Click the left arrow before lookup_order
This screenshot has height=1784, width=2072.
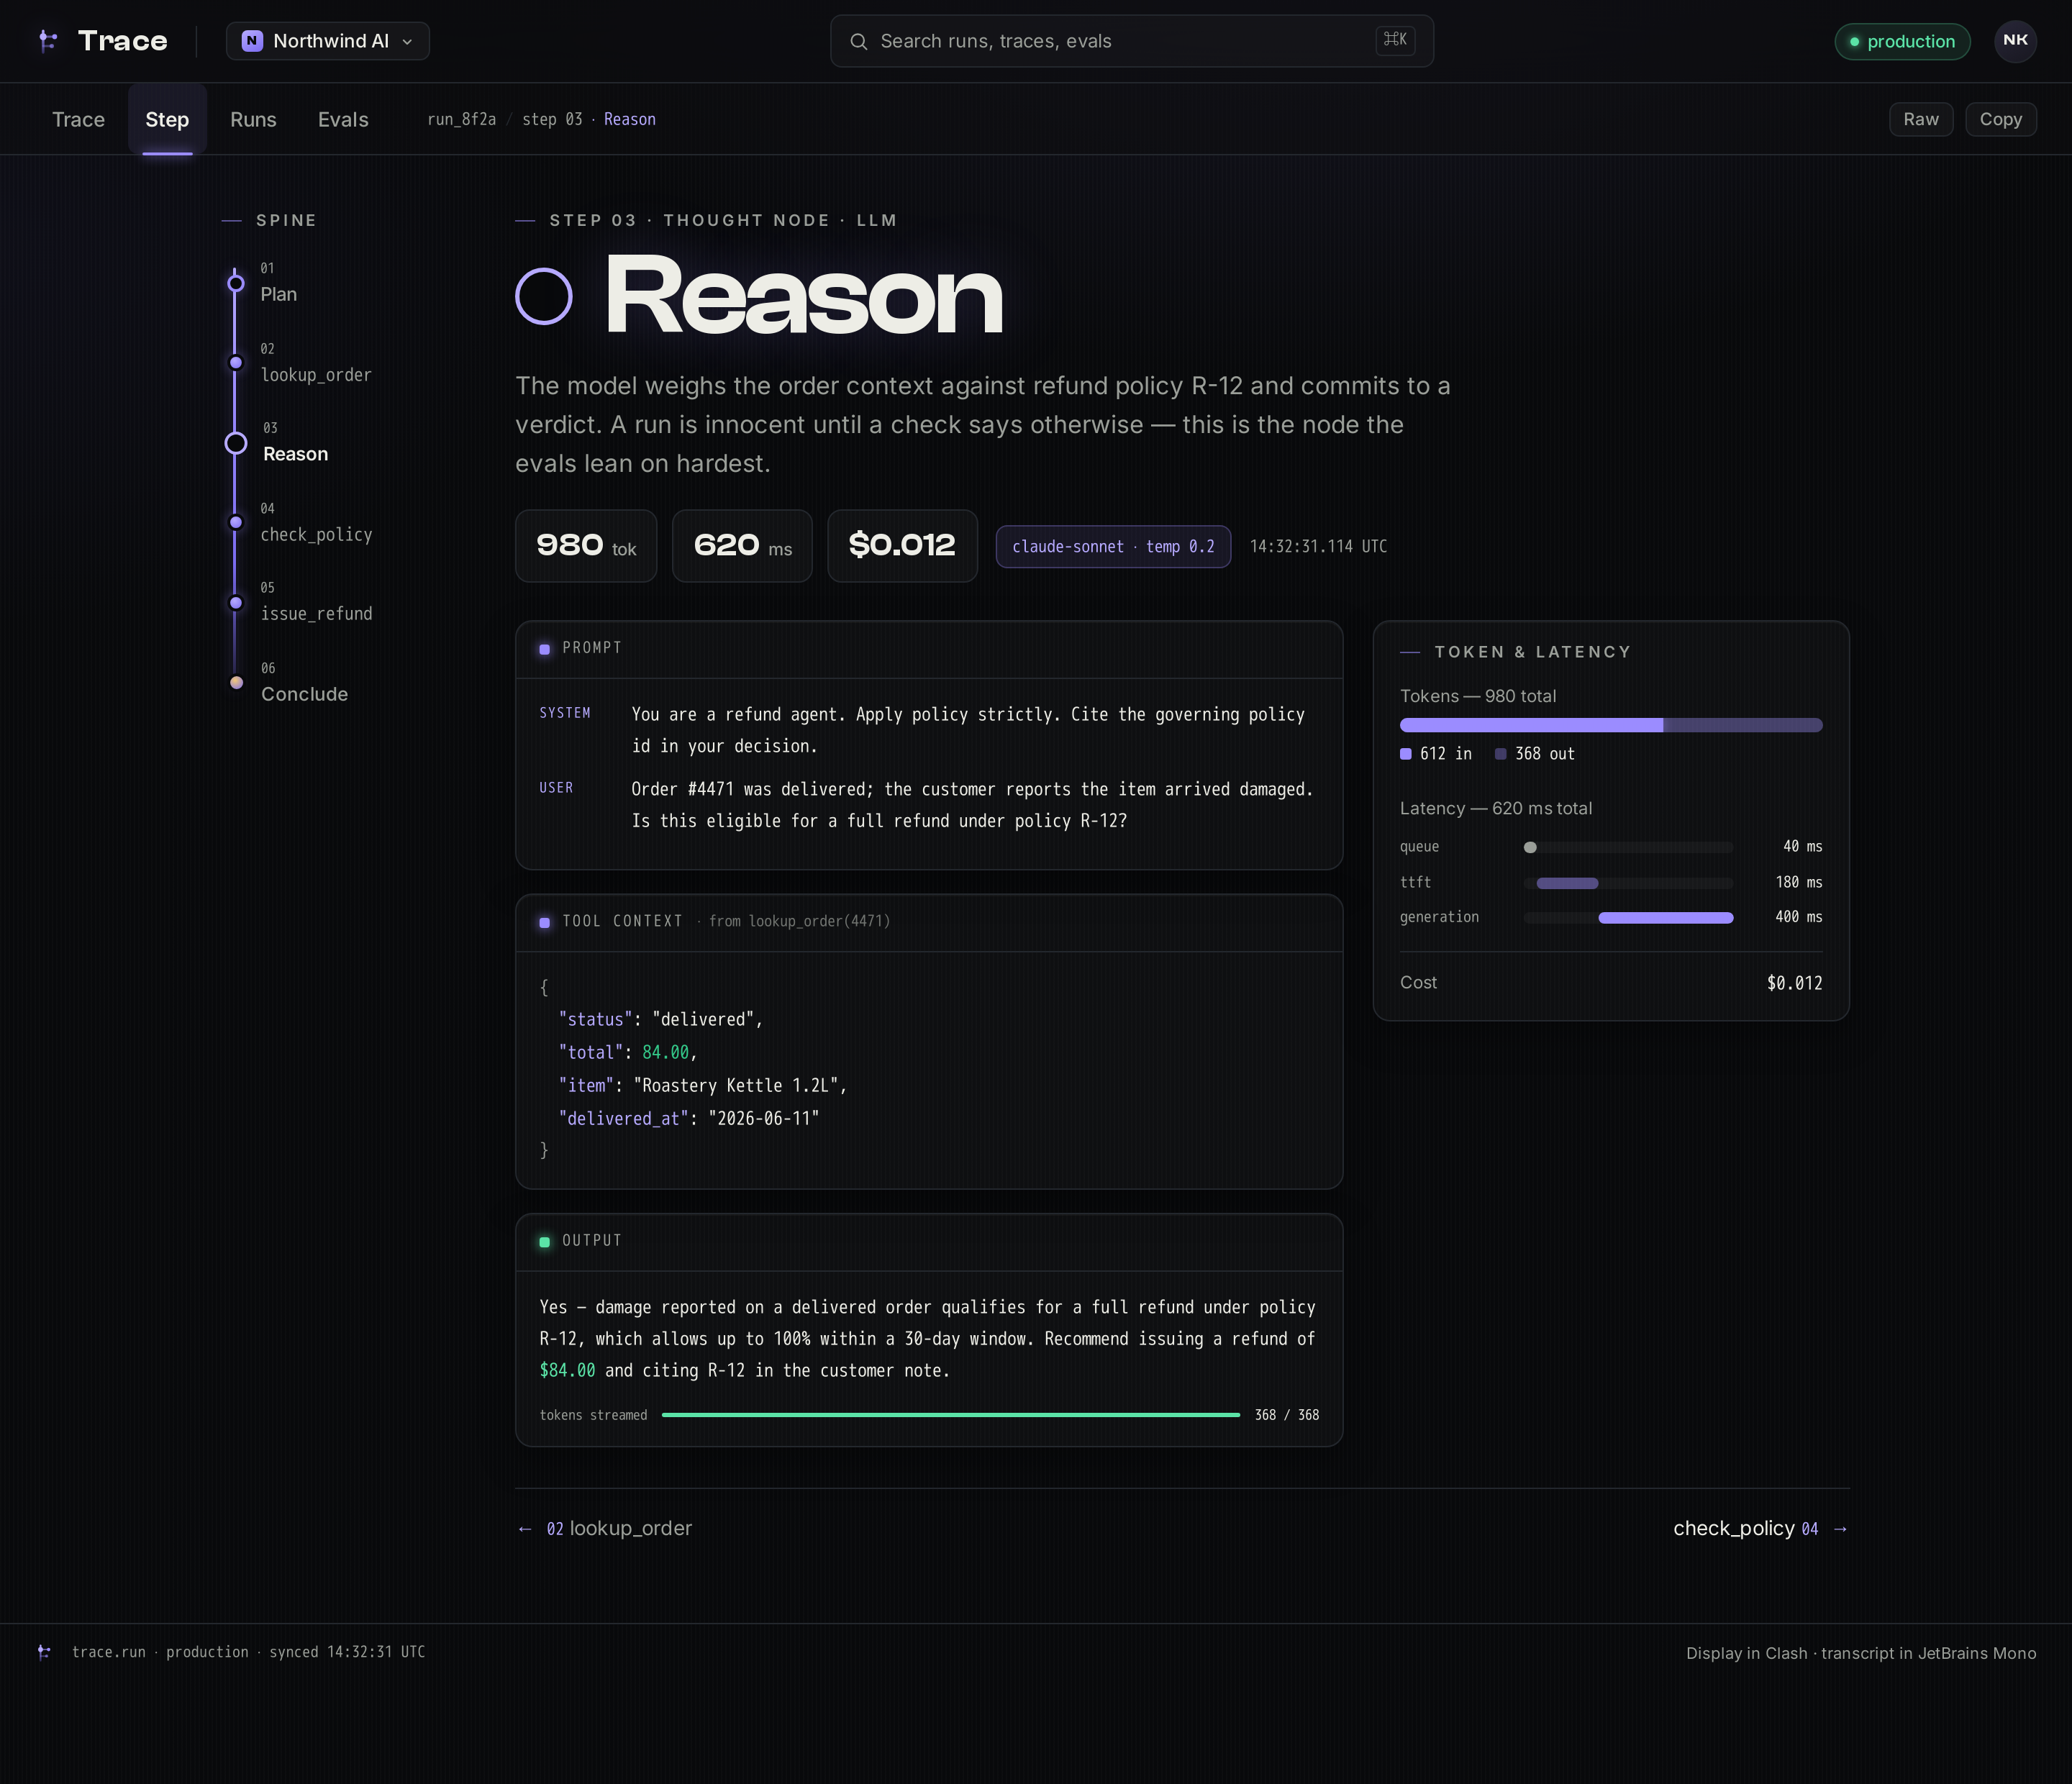[x=525, y=1529]
